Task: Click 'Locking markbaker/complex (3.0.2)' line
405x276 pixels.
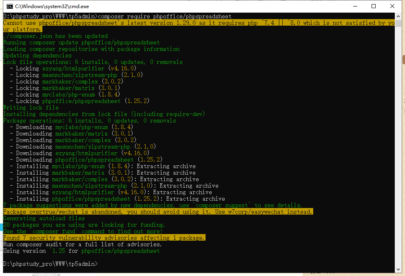Action: (66, 81)
